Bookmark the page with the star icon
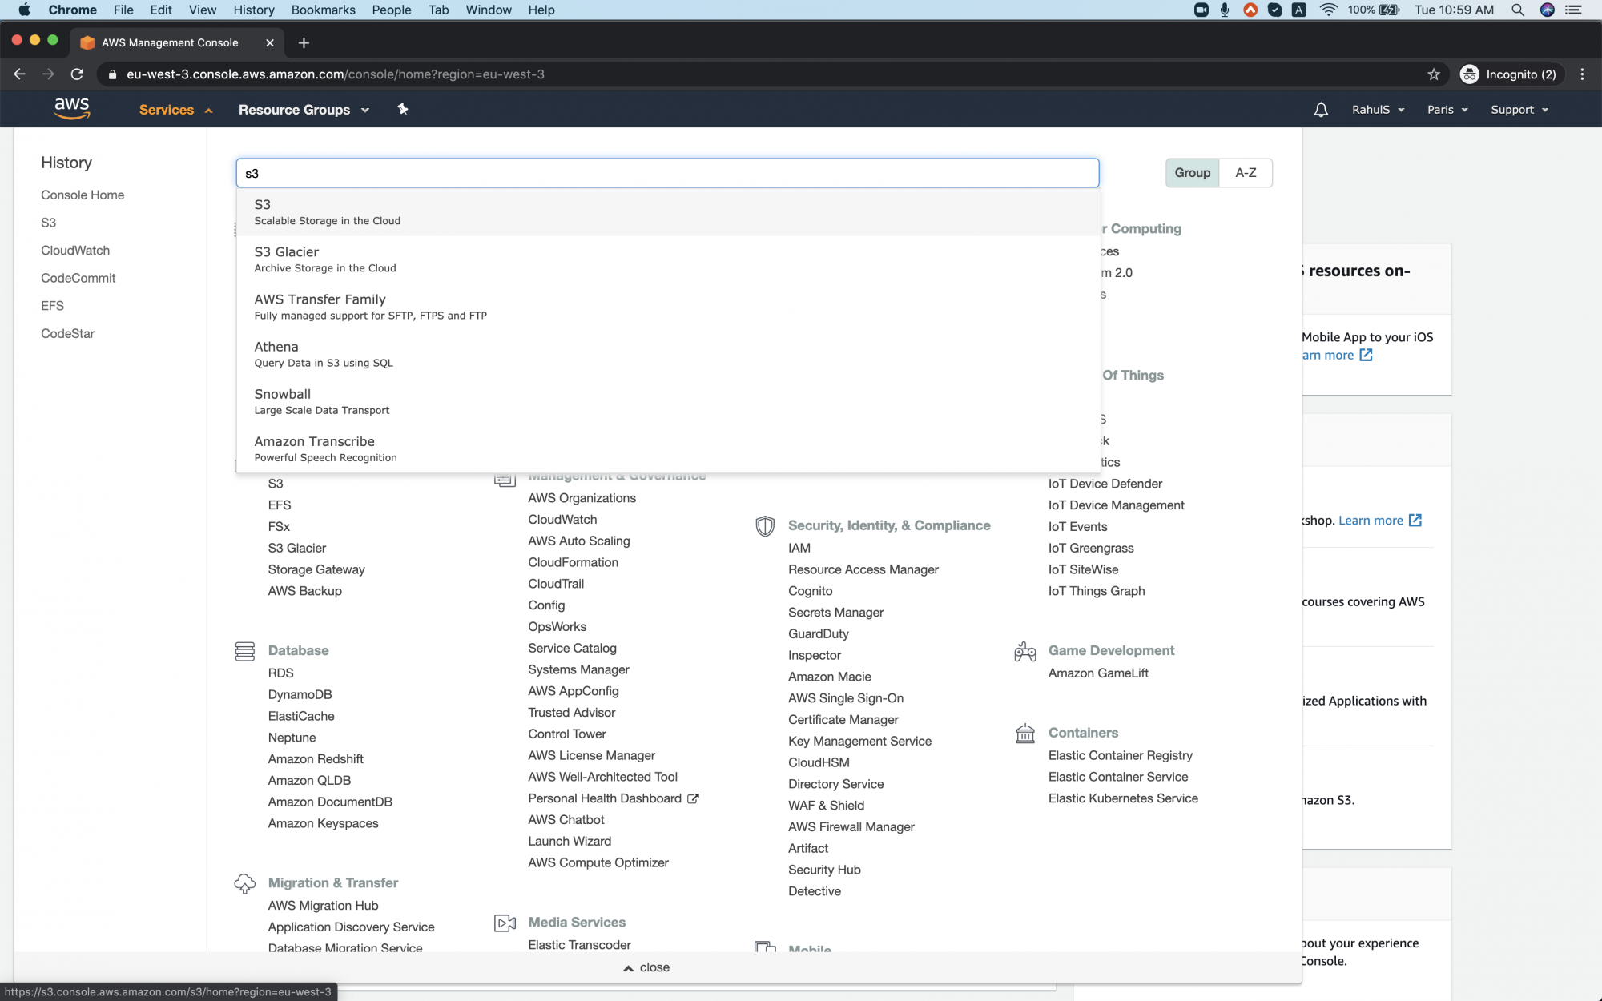Image resolution: width=1602 pixels, height=1001 pixels. click(1433, 74)
